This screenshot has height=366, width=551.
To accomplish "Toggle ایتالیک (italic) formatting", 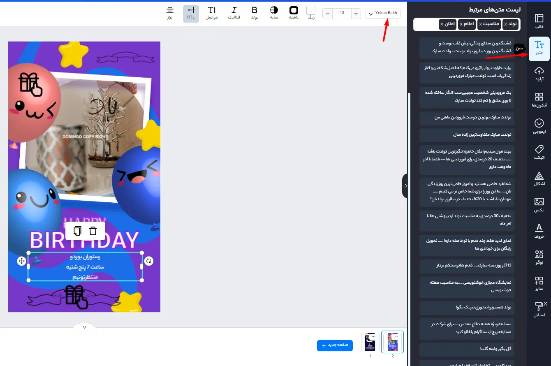I will tap(234, 14).
